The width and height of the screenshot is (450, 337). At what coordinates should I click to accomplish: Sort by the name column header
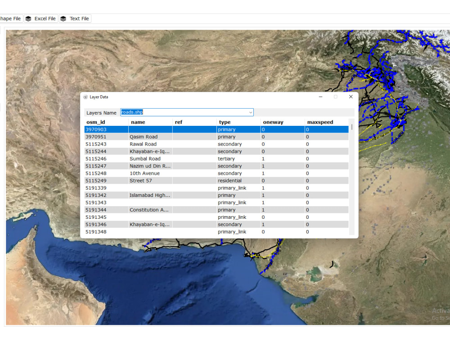pyautogui.click(x=150, y=122)
